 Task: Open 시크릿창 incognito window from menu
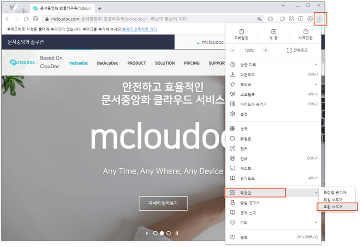tap(306, 35)
